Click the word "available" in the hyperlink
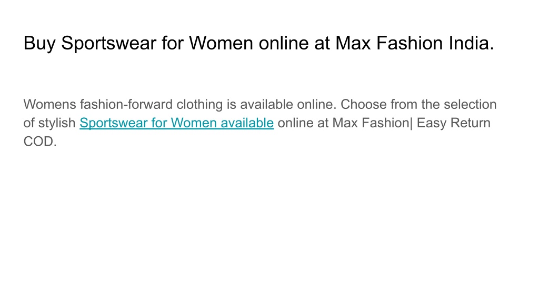This screenshot has width=539, height=303. coord(247,123)
